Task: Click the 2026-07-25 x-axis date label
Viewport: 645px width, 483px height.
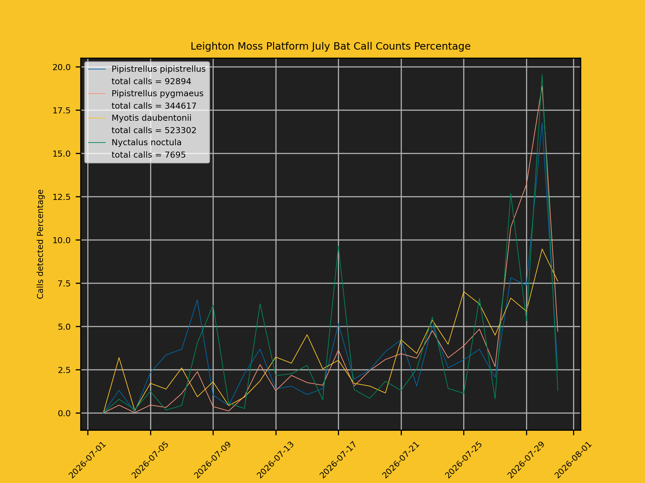Action: pos(463,460)
